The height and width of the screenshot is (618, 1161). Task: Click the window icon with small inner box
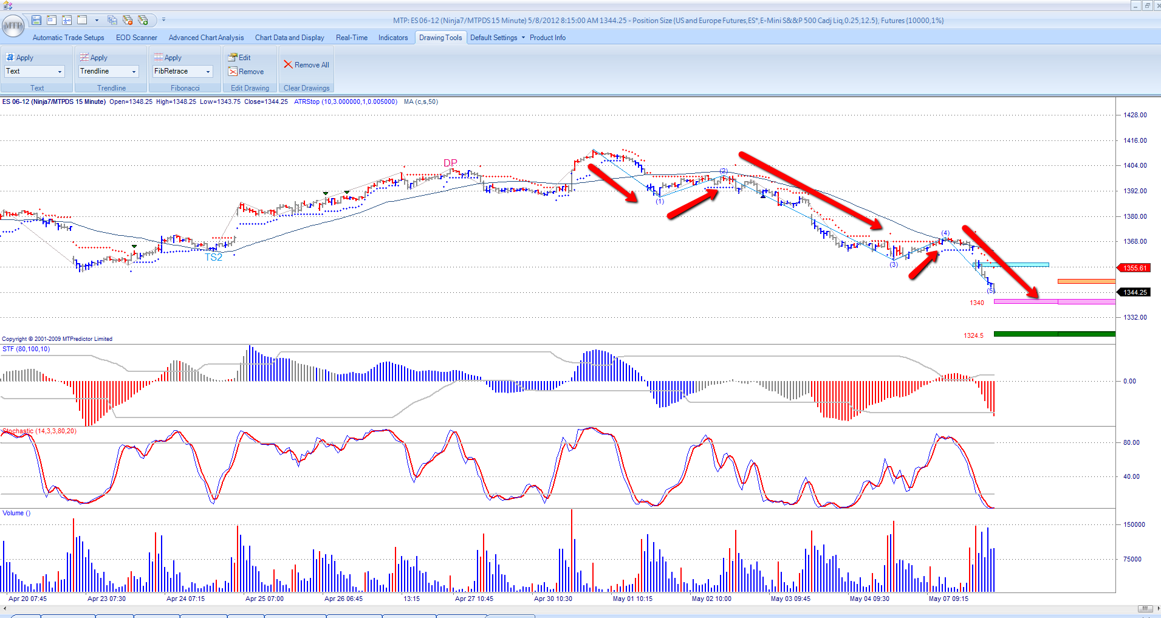tap(52, 20)
